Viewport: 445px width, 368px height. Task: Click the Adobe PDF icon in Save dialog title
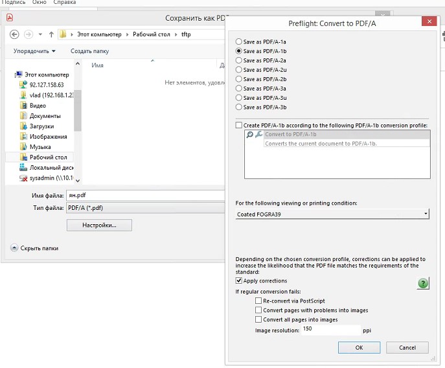pyautogui.click(x=10, y=17)
